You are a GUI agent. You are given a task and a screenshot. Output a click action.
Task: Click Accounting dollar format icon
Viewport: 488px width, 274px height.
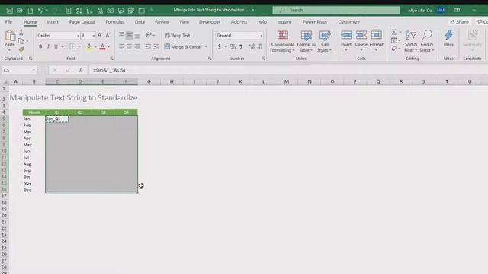tap(219, 47)
